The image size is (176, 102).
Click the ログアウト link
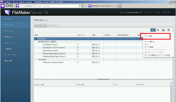click(166, 13)
